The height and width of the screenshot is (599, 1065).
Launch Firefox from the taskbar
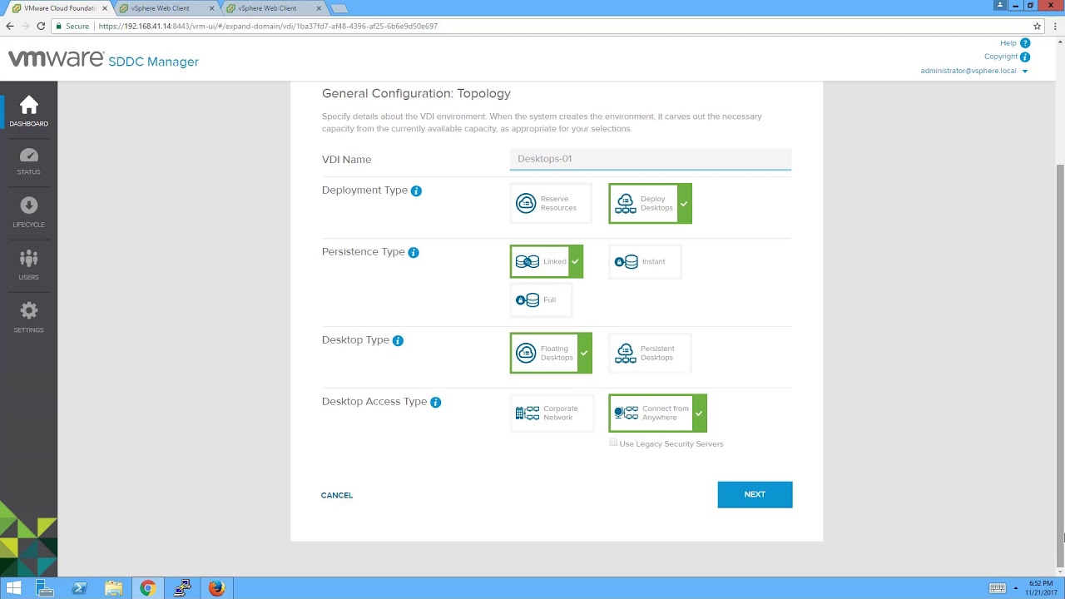[x=216, y=588]
